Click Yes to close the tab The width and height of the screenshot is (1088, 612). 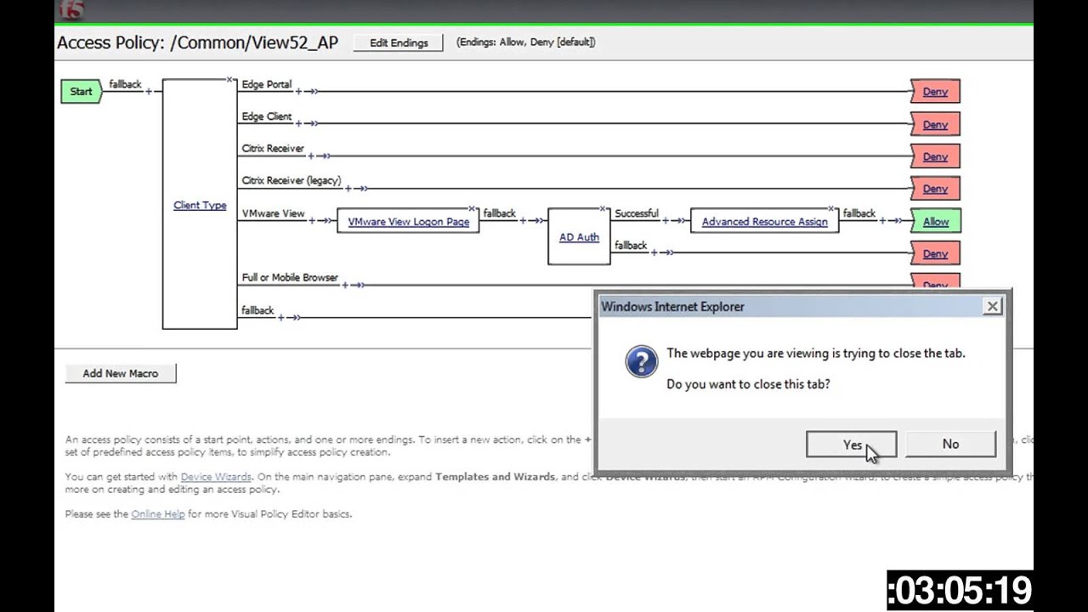(851, 445)
